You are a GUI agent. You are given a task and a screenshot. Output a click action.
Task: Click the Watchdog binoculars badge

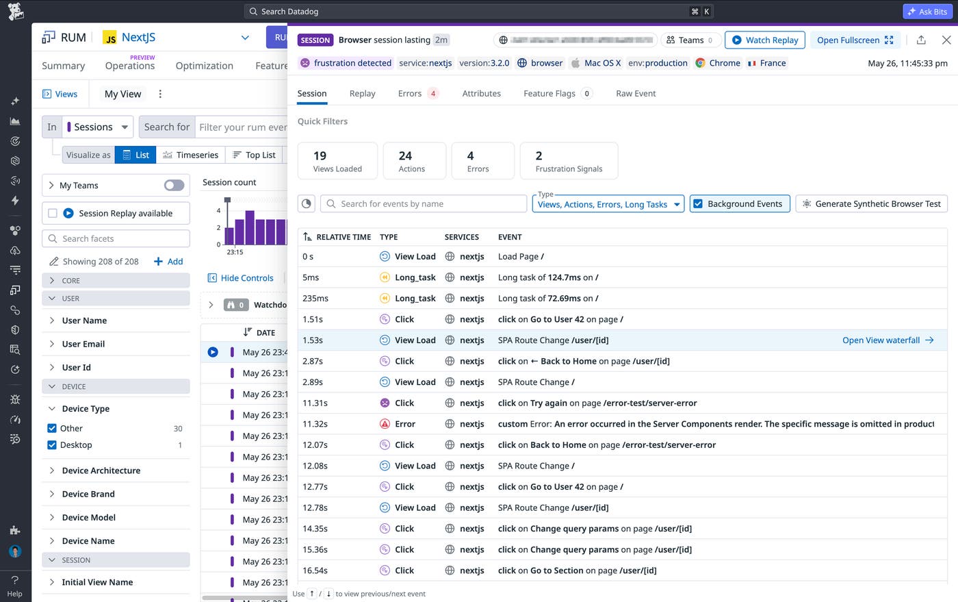(x=235, y=305)
